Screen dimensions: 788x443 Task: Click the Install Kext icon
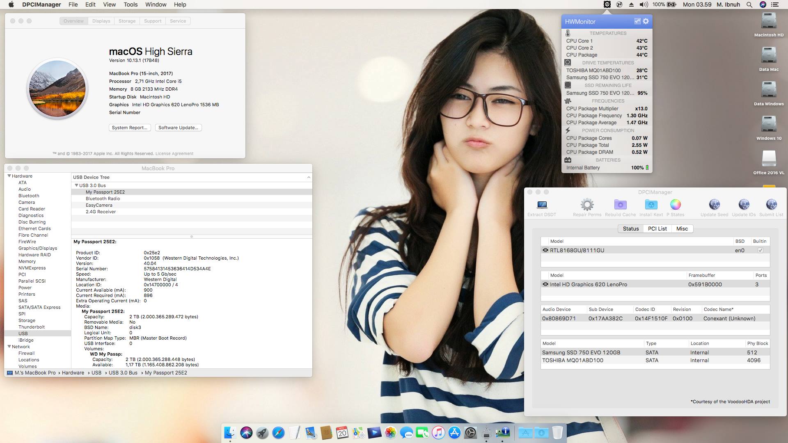coord(651,205)
